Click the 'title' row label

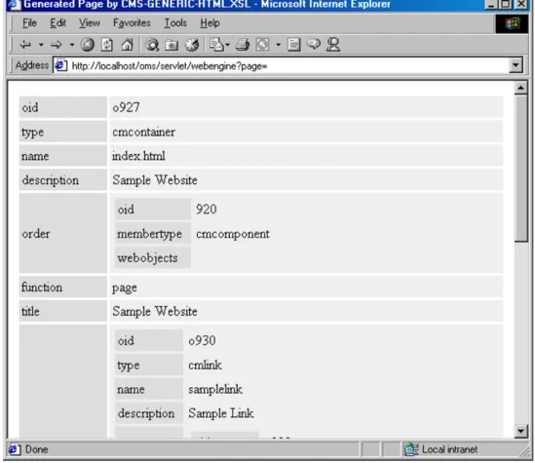30,312
